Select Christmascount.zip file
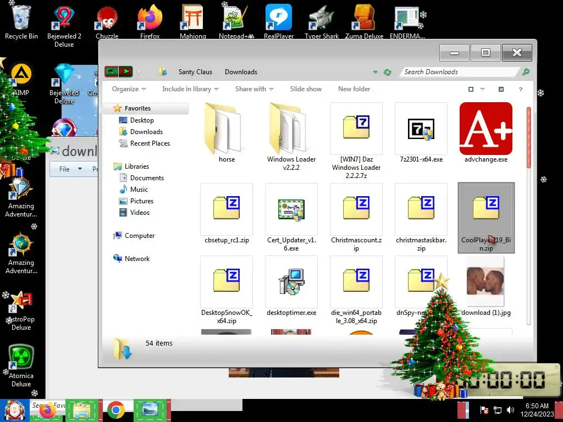563x422 pixels. (356, 218)
